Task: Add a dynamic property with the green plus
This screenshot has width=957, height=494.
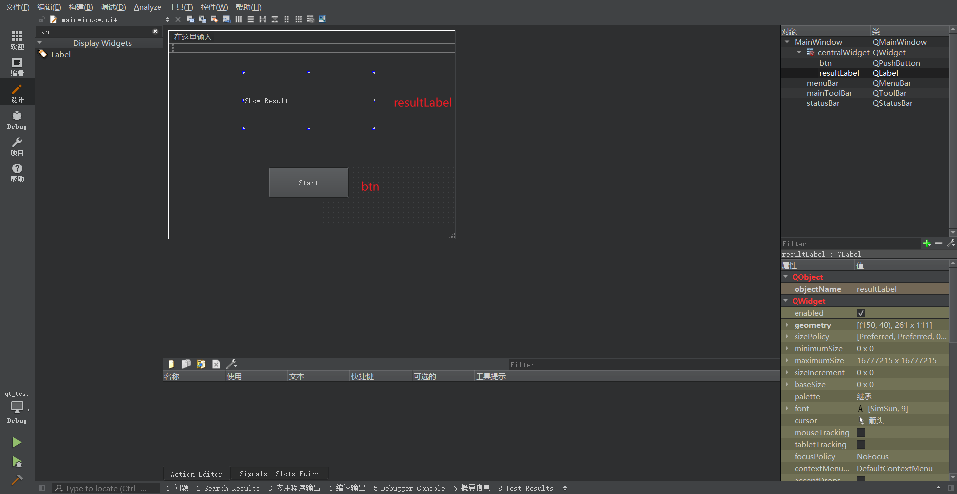Action: click(x=927, y=243)
